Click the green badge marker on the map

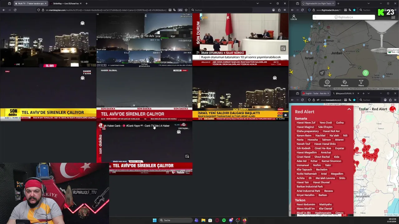point(366,73)
